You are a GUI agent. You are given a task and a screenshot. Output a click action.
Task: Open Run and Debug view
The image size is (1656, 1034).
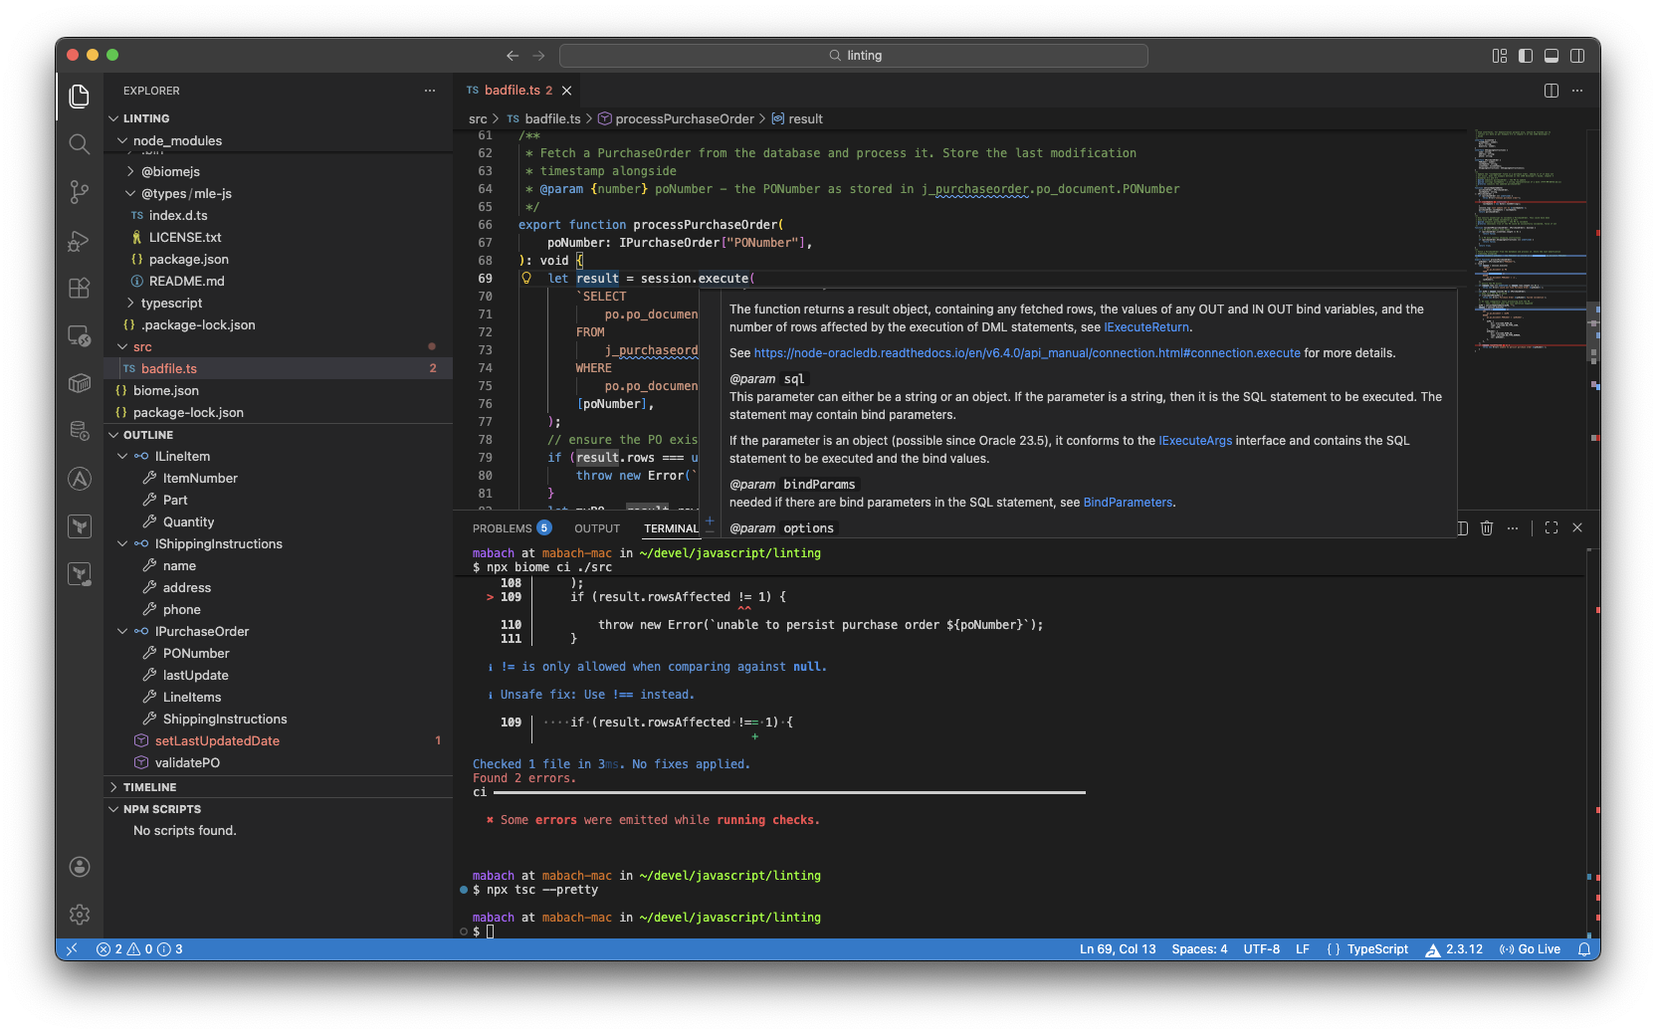tap(80, 241)
